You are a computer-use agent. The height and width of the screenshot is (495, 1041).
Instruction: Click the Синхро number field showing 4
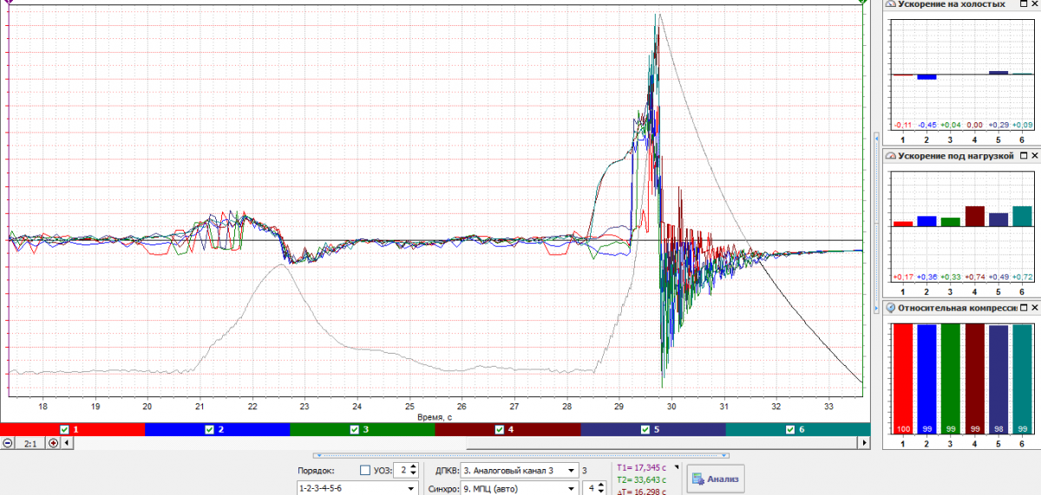click(x=591, y=489)
